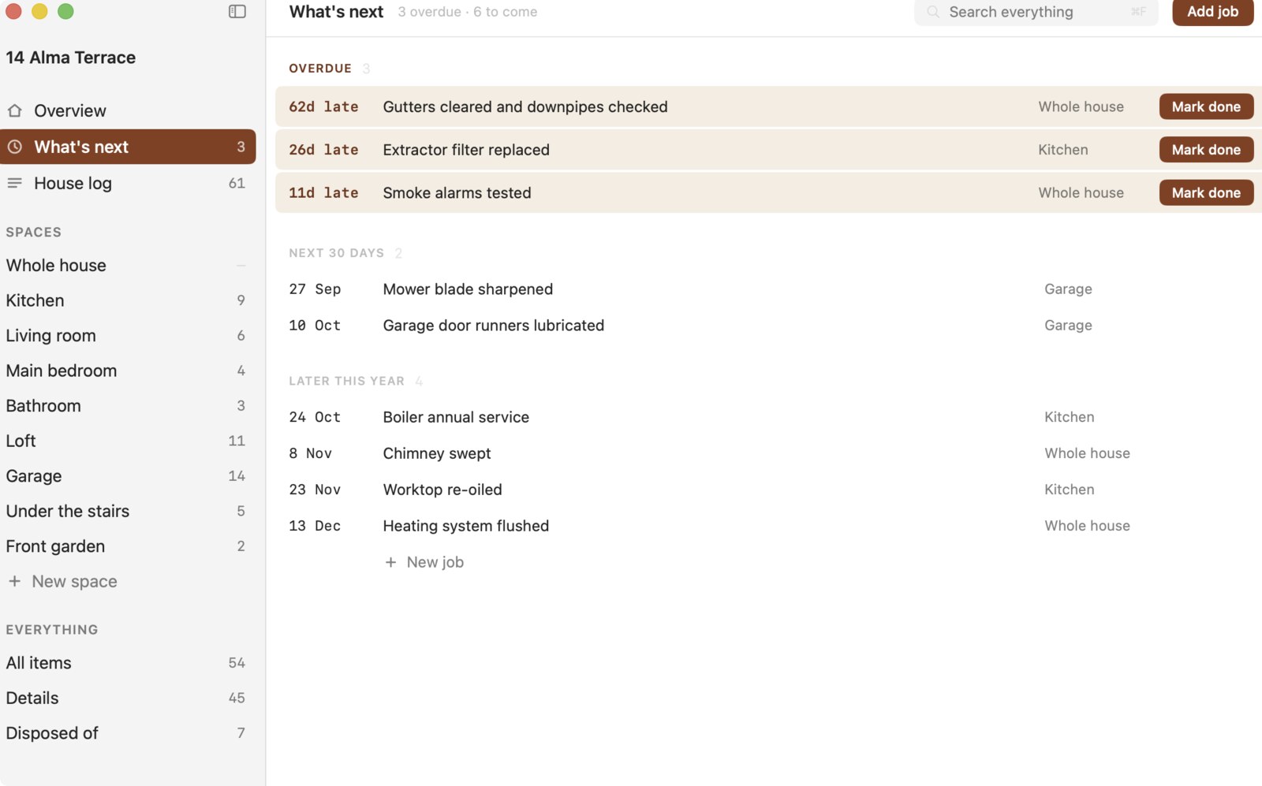Image resolution: width=1262 pixels, height=786 pixels.
Task: Open the Garage space in sidebar
Action: point(128,475)
